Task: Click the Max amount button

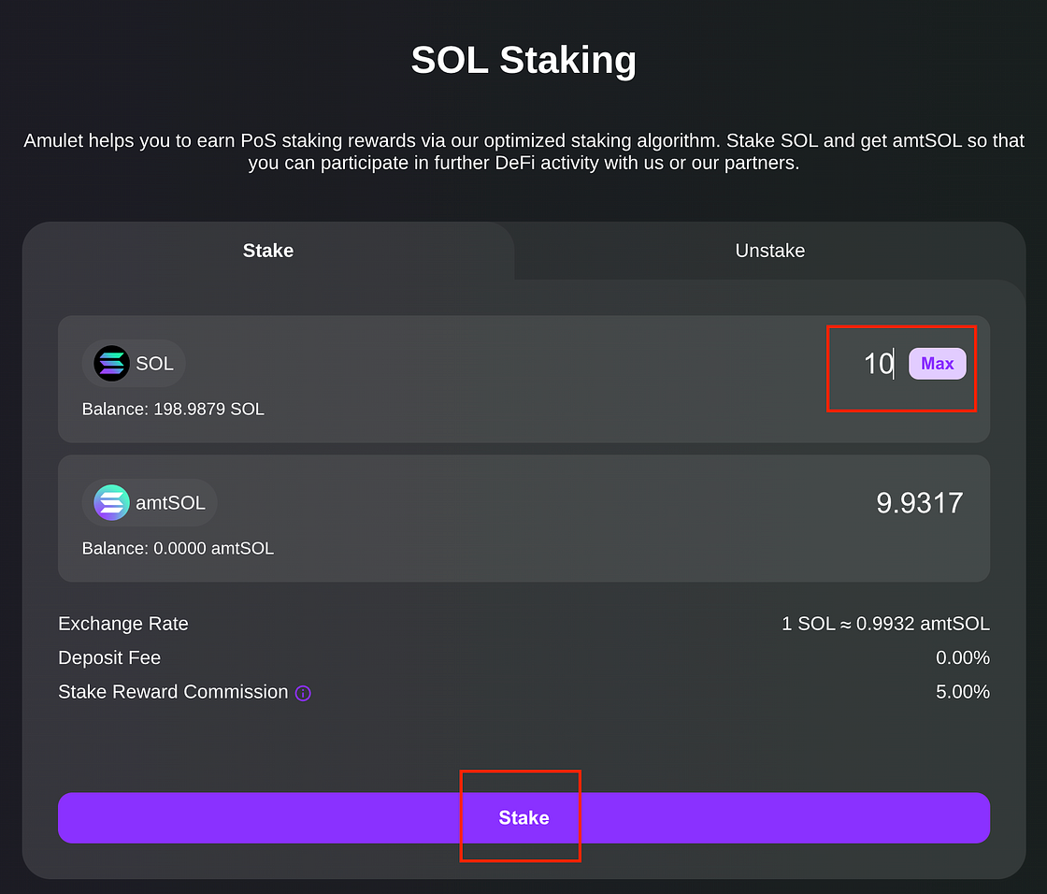Action: point(937,364)
